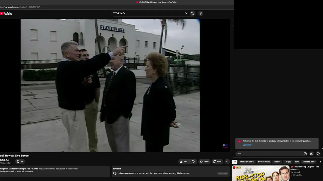Click the YouTube icon in the welcome chat message
The width and height of the screenshot is (323, 181).
pyautogui.click(x=239, y=141)
